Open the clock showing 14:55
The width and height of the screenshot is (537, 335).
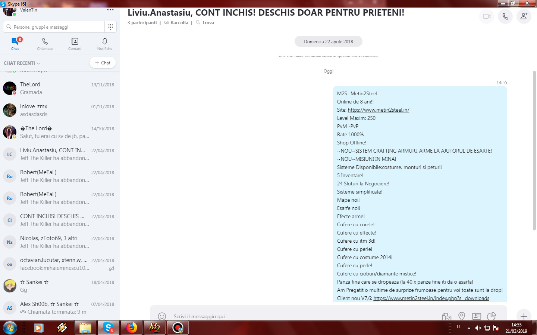pos(516,328)
